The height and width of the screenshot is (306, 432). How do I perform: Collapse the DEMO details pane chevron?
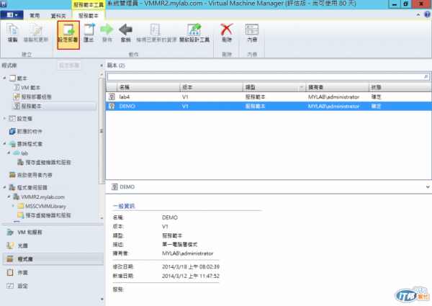[428, 186]
